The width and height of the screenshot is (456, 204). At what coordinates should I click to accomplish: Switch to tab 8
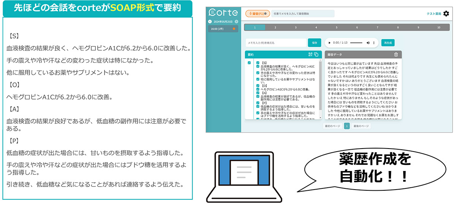[398, 27]
